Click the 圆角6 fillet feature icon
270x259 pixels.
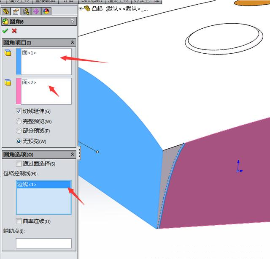click(x=5, y=22)
